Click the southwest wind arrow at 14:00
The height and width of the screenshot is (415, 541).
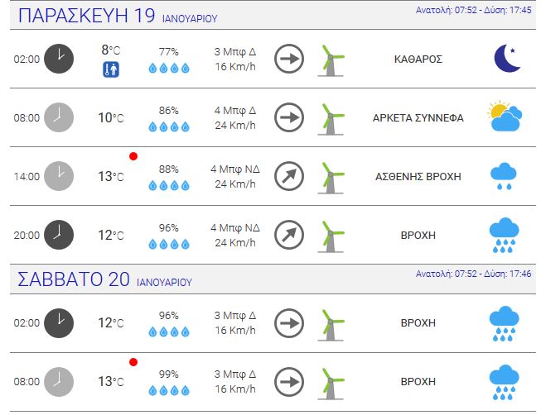click(x=289, y=176)
